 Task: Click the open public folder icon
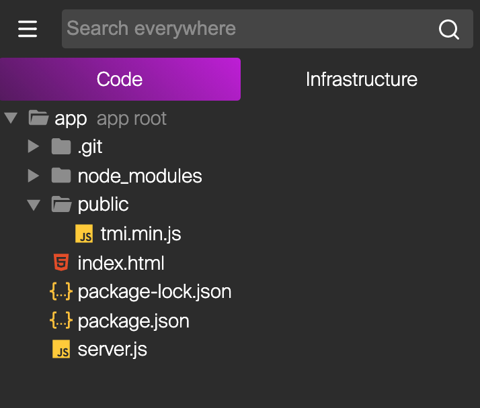tap(61, 205)
